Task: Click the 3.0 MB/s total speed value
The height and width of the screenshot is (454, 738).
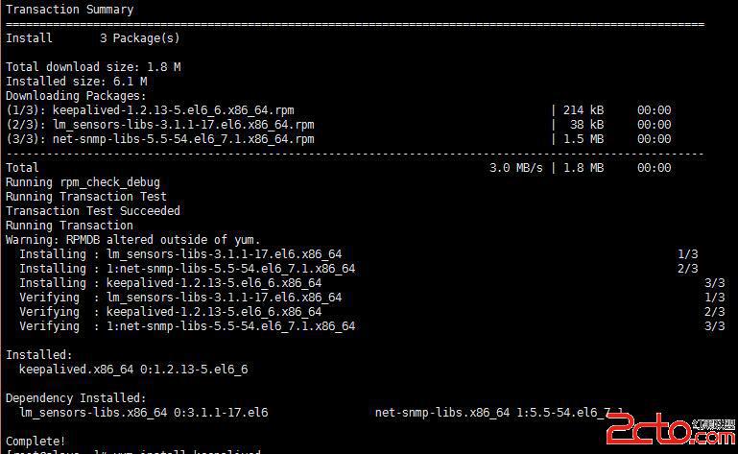Action: (x=516, y=168)
